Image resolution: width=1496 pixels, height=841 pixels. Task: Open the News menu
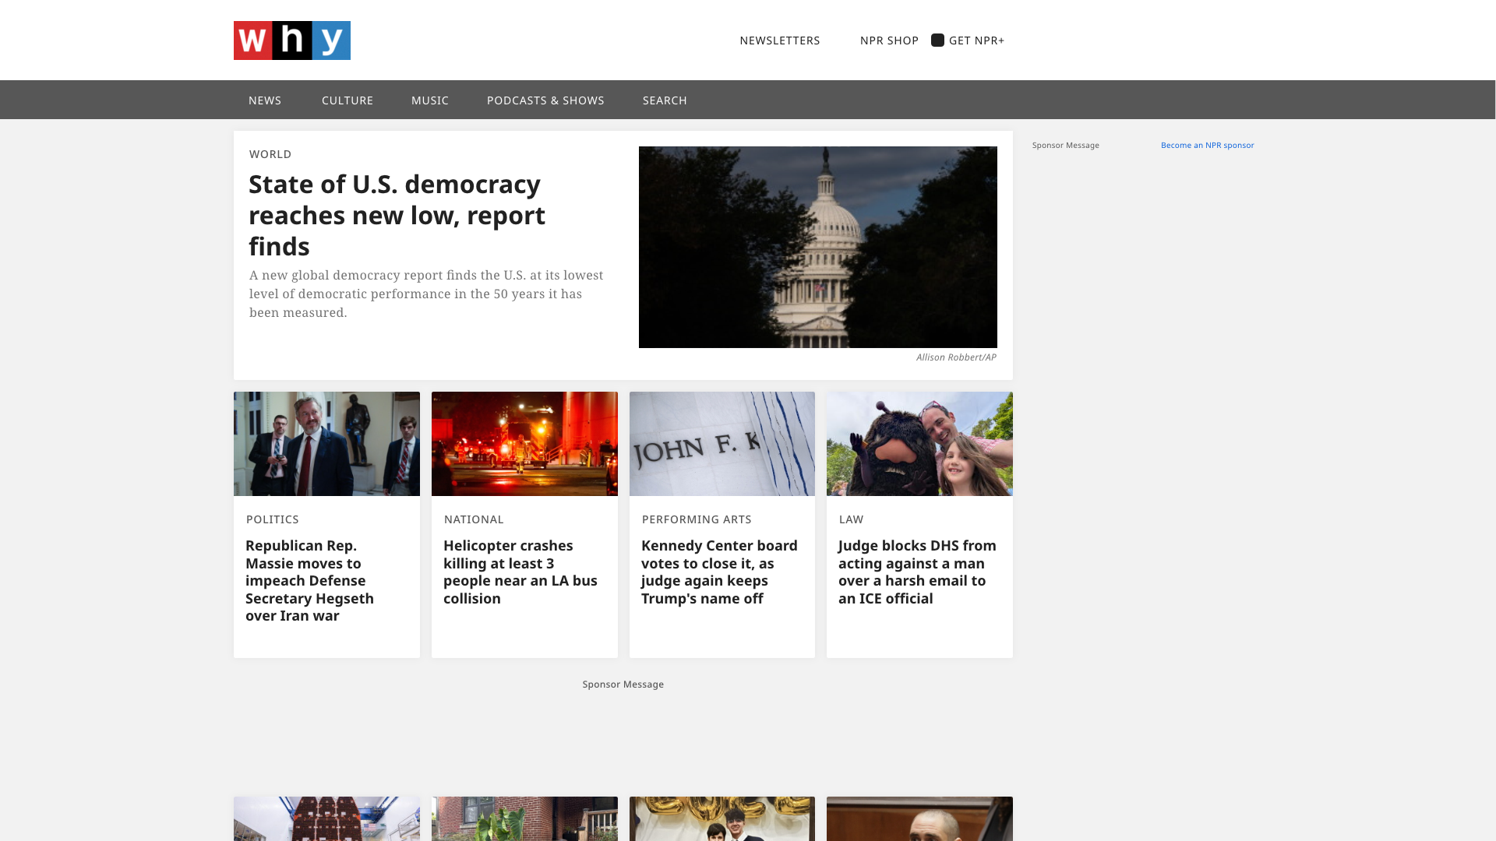click(265, 100)
